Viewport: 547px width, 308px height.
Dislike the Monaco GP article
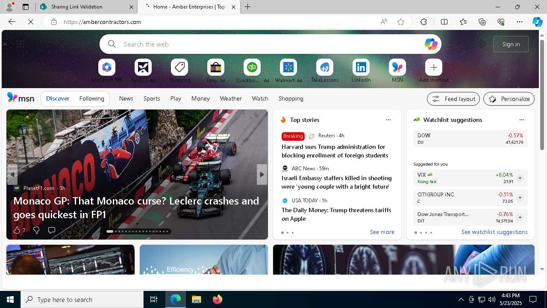click(x=36, y=230)
